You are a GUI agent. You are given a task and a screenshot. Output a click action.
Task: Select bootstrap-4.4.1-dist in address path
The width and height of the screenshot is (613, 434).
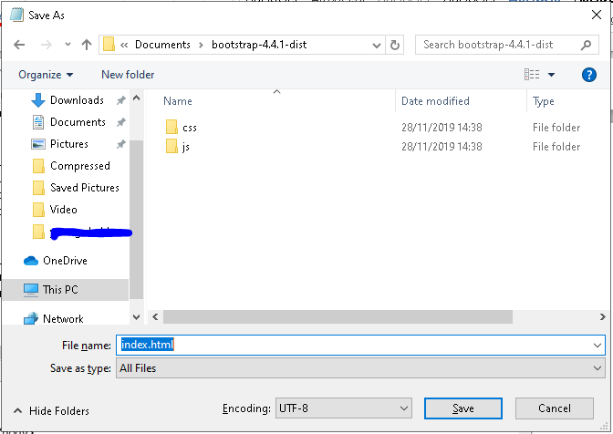(259, 45)
